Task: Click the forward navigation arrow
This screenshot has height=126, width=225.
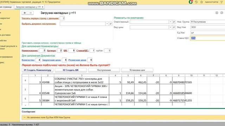Action: coord(31,13)
